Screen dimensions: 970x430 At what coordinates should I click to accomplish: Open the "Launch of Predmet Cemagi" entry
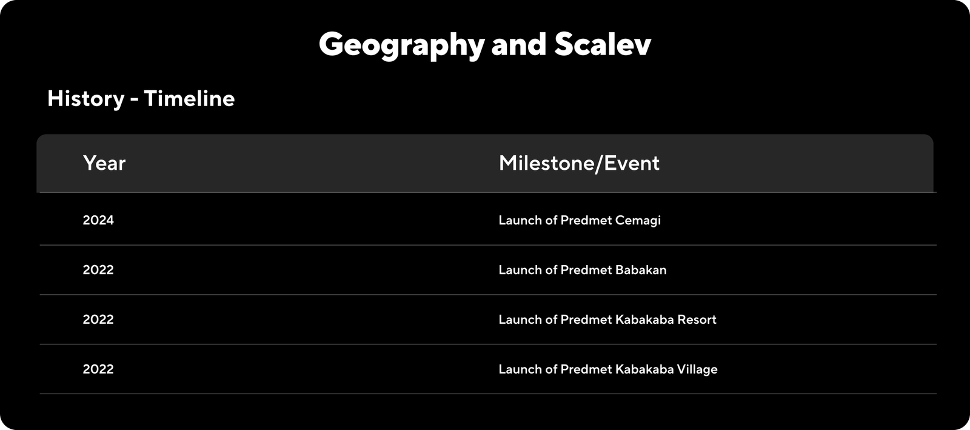tap(579, 220)
